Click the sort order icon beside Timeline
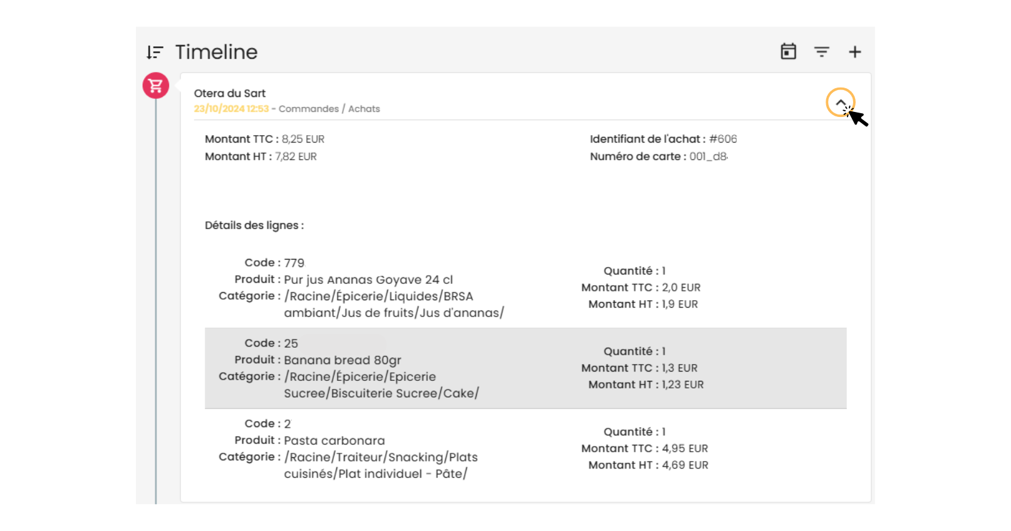 pos(155,52)
